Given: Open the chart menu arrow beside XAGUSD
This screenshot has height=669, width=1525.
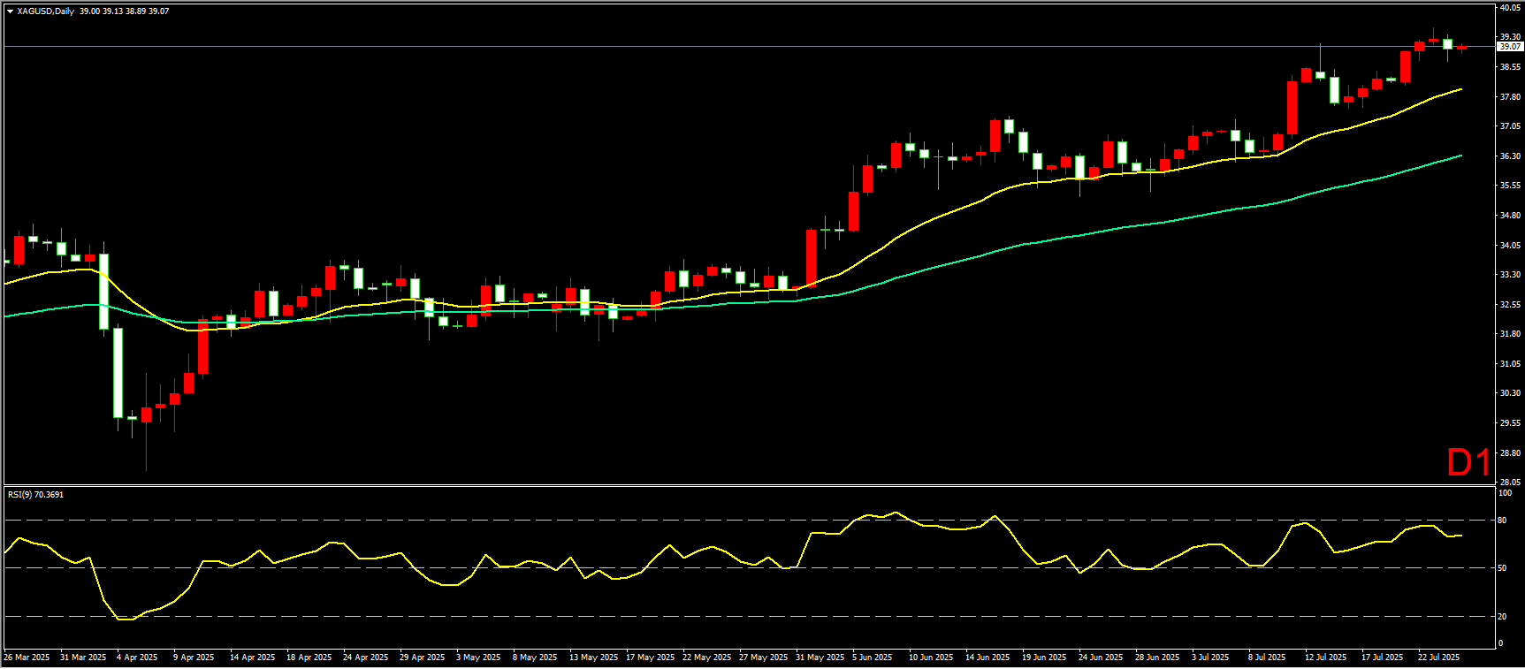Looking at the screenshot, I should [x=10, y=11].
